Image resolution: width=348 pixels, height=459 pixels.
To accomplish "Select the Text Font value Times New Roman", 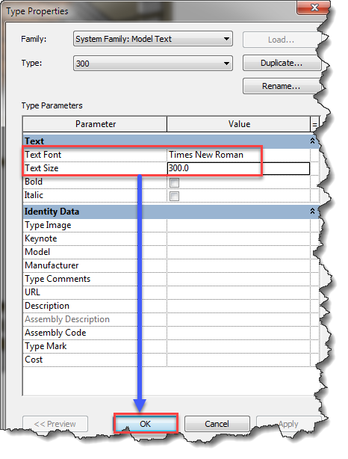I will [206, 155].
